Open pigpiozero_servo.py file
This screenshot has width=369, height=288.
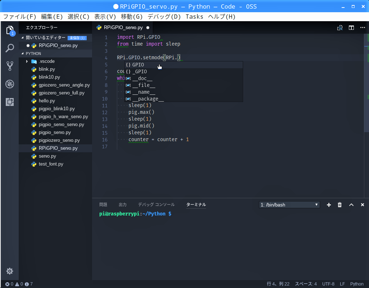pyautogui.click(x=55, y=140)
